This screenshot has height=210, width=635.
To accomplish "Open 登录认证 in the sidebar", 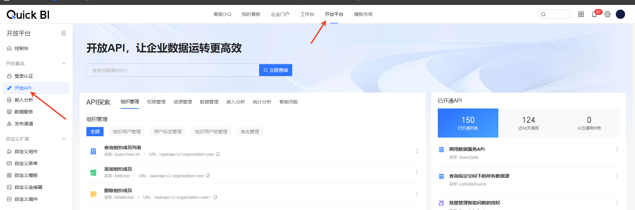I will click(23, 76).
